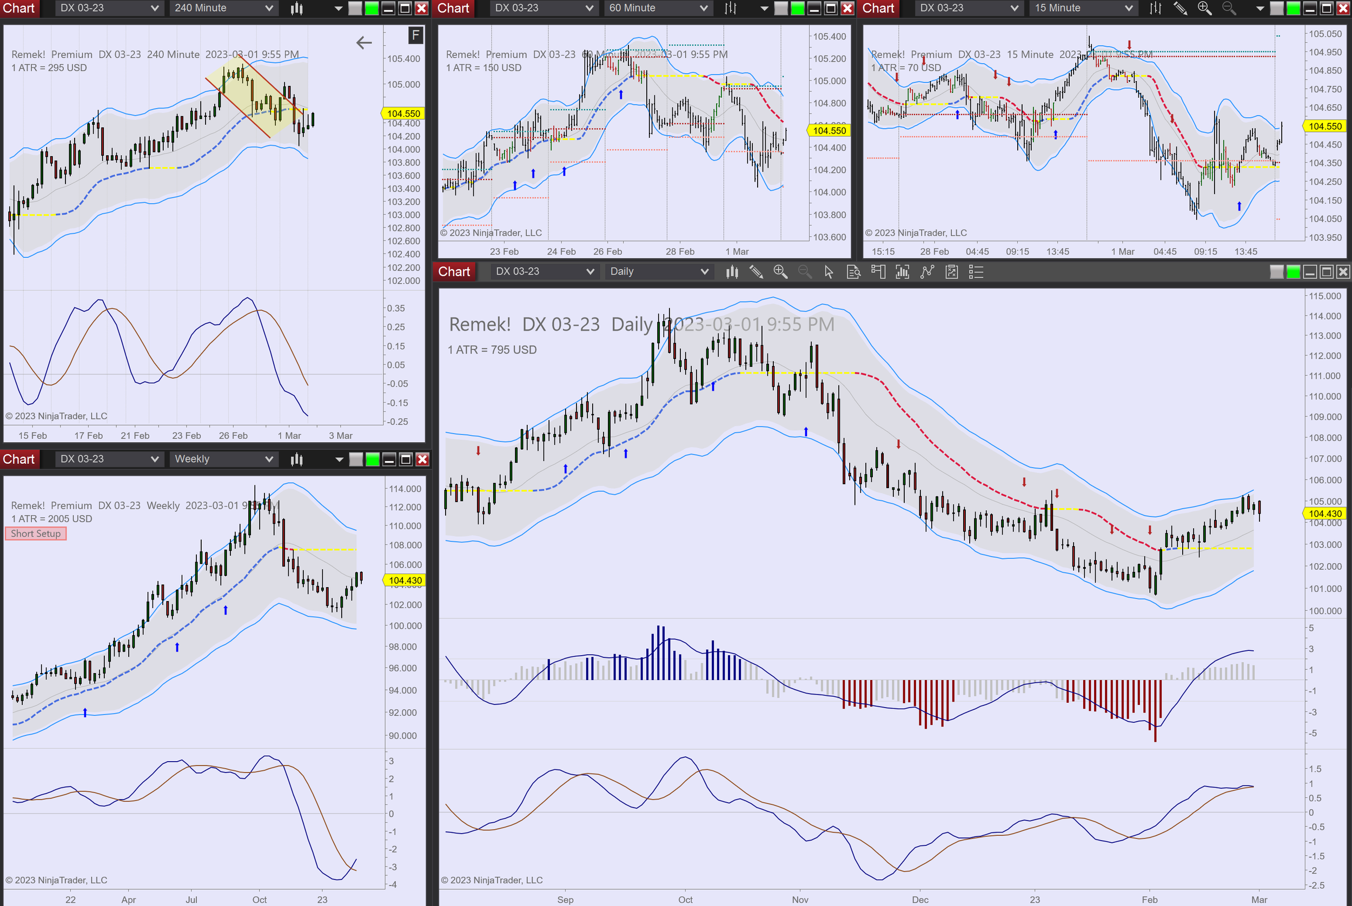Click Chart tab of Daily window
Image resolution: width=1352 pixels, height=906 pixels.
click(x=454, y=271)
